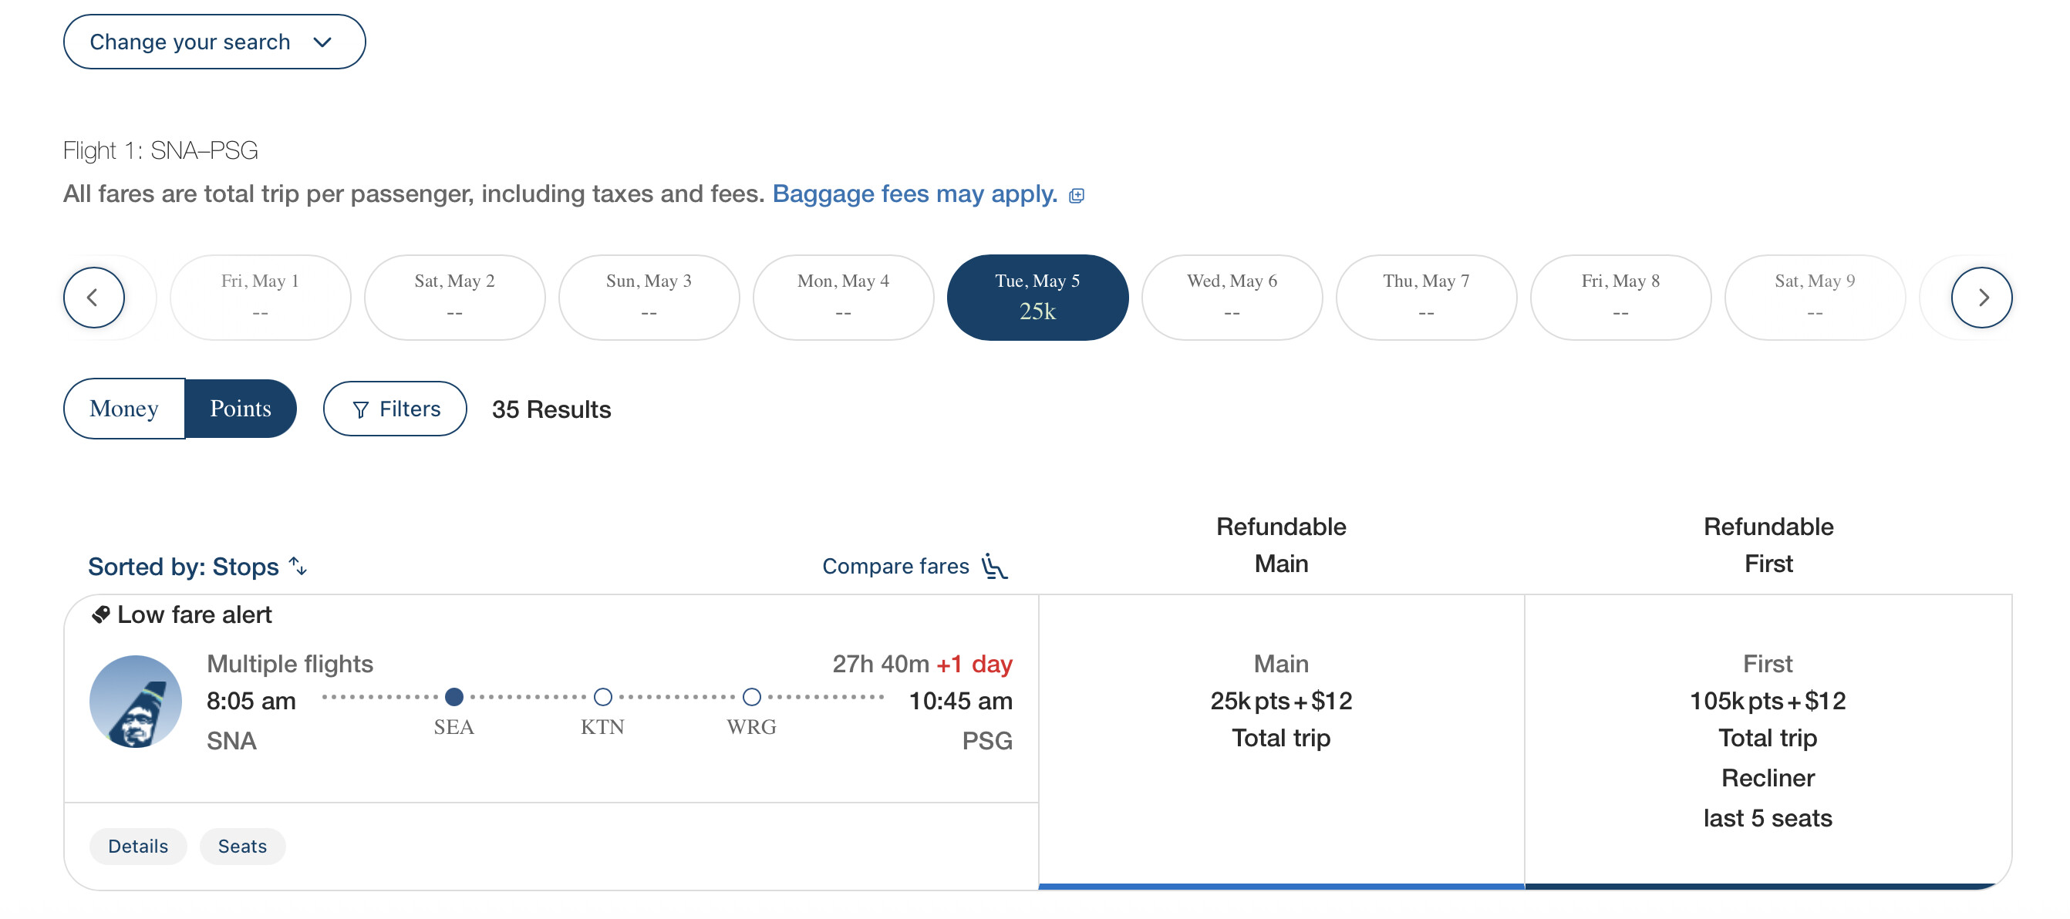Click the Low fare alert tag icon

coord(100,614)
